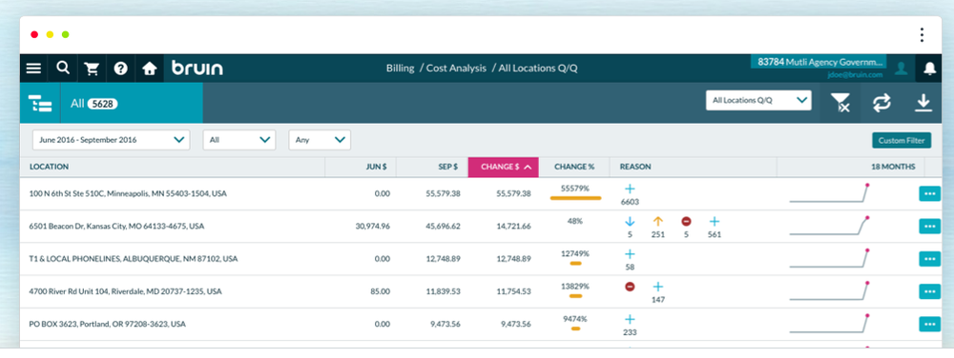The height and width of the screenshot is (358, 954).
Task: Click the 9474% change bar
Action: pos(575,328)
